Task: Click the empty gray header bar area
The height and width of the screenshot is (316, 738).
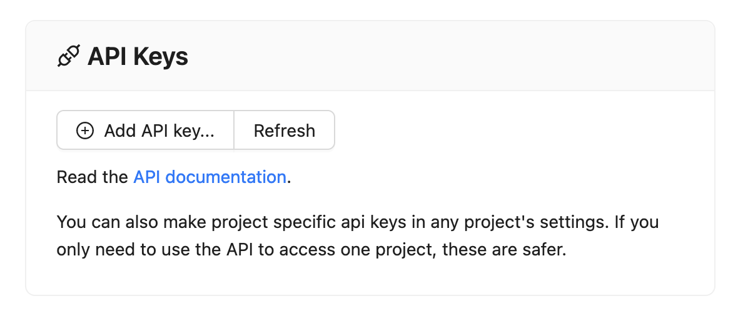Action: click(x=438, y=57)
